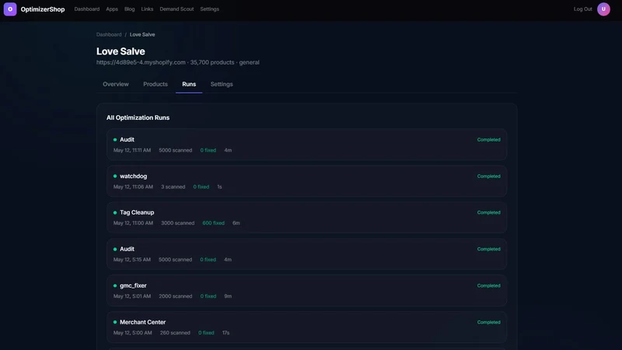Click the '9m' duration in gmc_fixer row
622x350 pixels.
point(228,296)
